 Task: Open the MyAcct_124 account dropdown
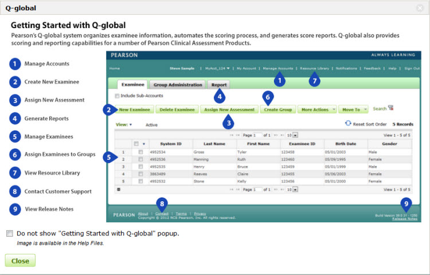click(217, 69)
